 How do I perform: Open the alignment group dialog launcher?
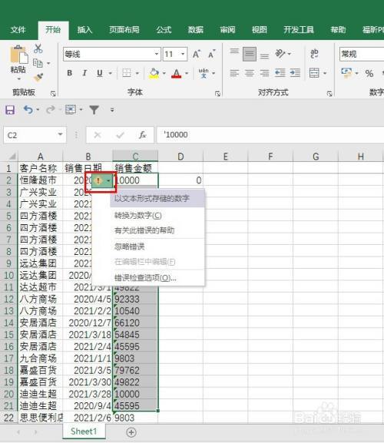coord(329,94)
